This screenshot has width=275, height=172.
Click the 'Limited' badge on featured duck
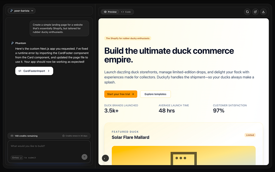tap(250, 135)
